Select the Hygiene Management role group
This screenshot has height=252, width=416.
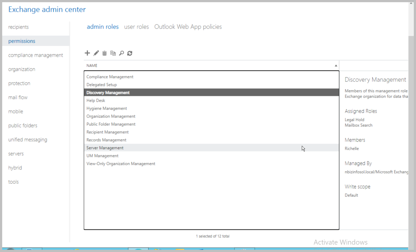pyautogui.click(x=211, y=108)
